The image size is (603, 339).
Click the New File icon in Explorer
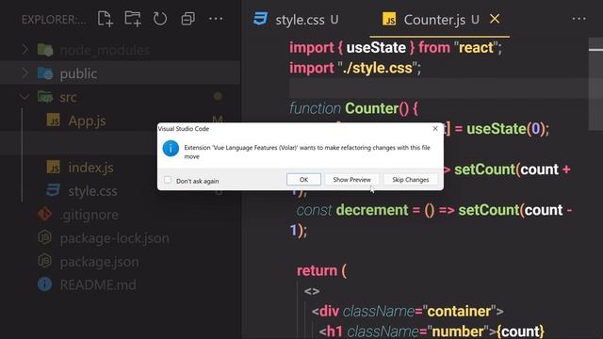105,19
